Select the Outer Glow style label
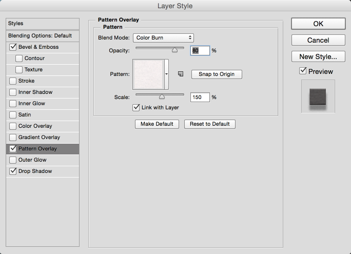Viewport: 351px width, 254px height. (32, 160)
